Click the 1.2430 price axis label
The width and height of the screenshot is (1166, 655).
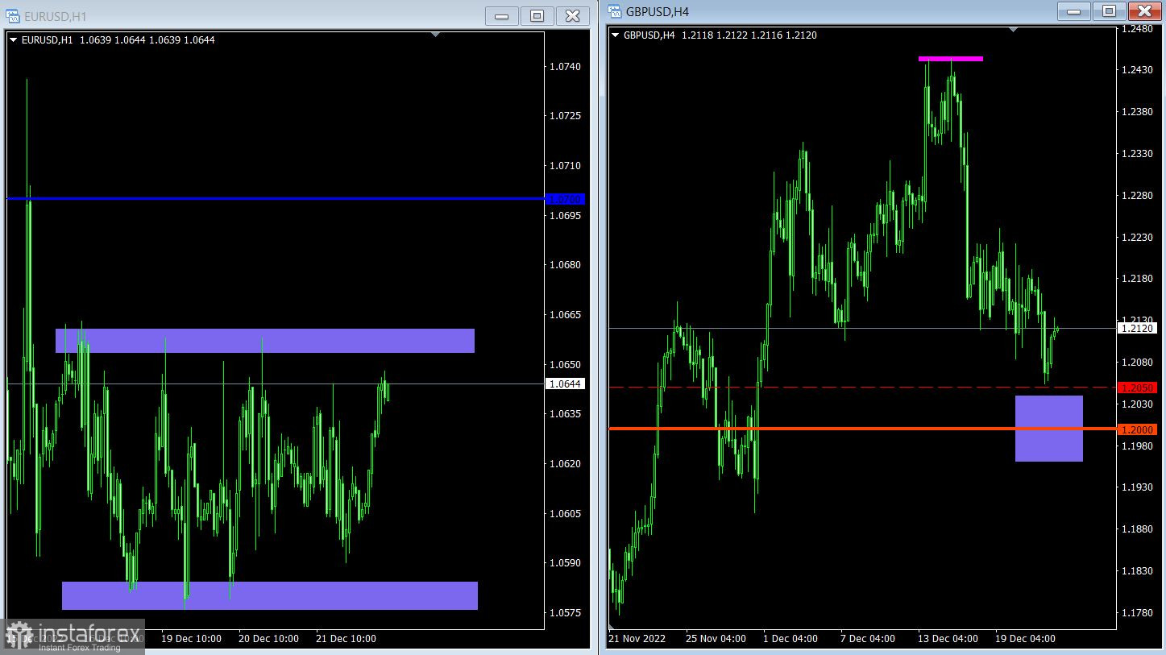point(1137,70)
